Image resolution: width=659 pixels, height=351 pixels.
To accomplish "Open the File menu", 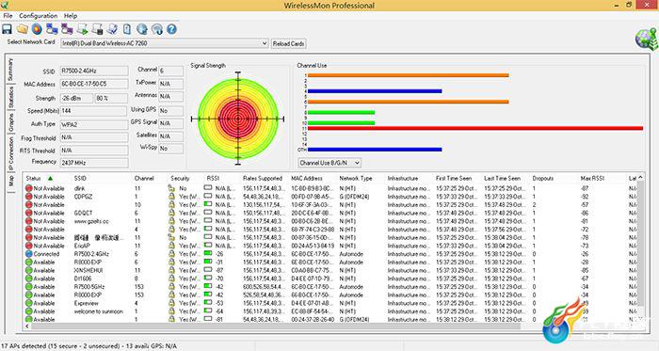I will (x=8, y=16).
